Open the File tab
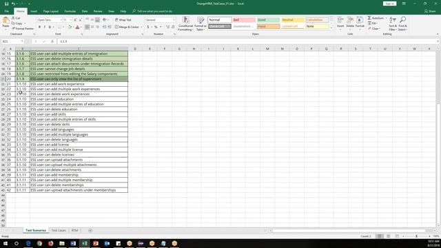This screenshot has height=248, width=441. point(6,11)
